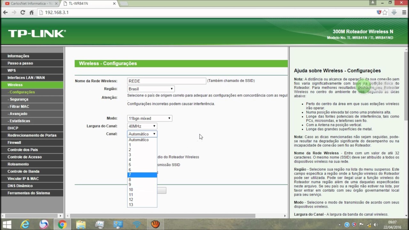
Task: Go to the browser home page
Action: tap(31, 12)
